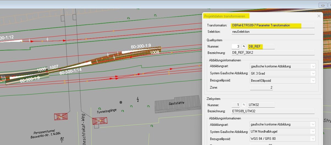Click the ETRS89_UTM32 Bezeichnung field
The height and width of the screenshot is (145, 331).
[x=273, y=111]
